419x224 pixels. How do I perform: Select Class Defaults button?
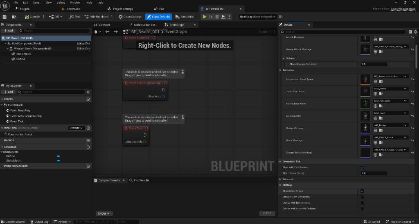(158, 16)
